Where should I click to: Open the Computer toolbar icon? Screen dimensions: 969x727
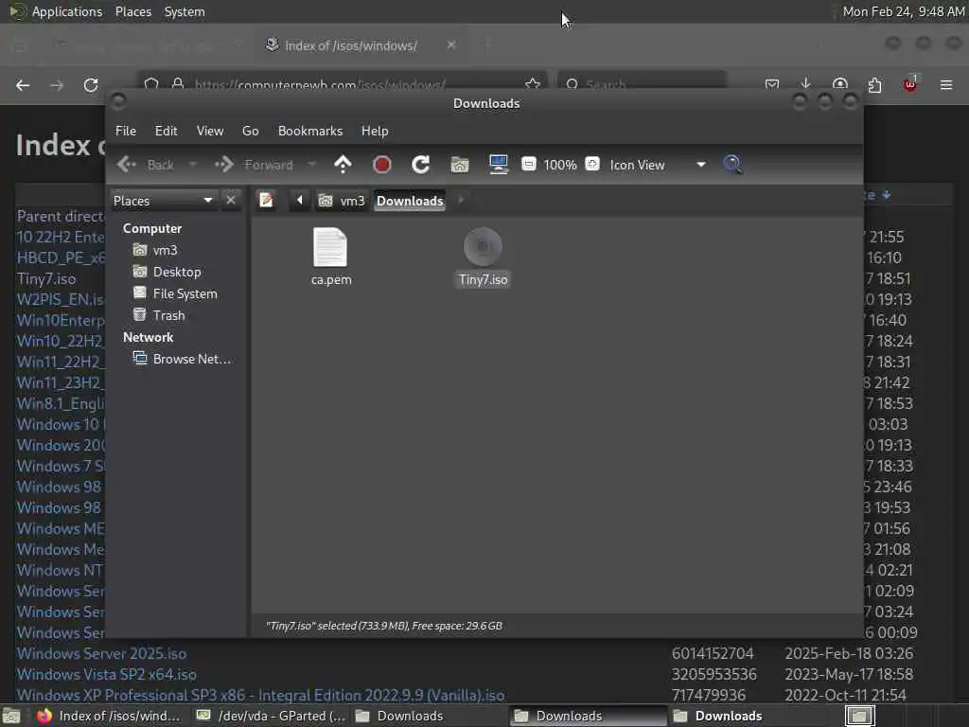(498, 165)
